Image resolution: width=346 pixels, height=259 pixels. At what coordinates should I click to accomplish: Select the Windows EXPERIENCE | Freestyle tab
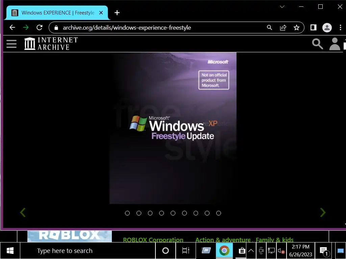(57, 13)
